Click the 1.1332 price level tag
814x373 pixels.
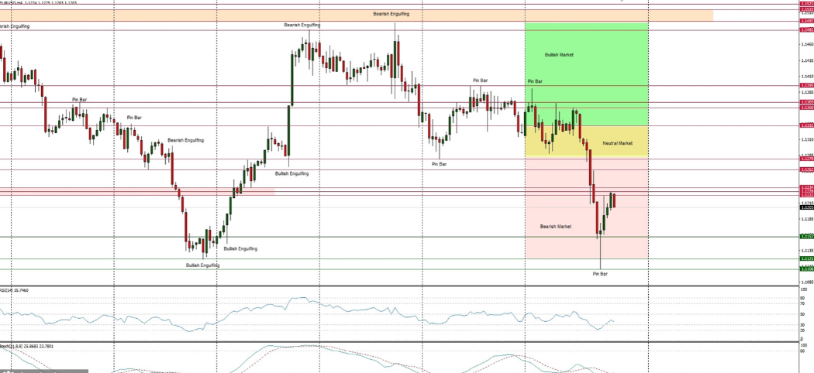[x=805, y=125]
